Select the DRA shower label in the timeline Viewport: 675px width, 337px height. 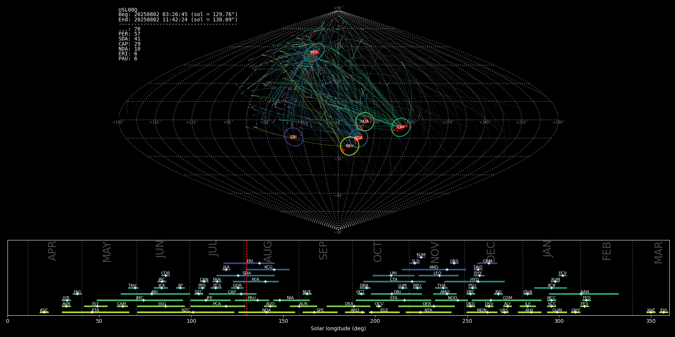(x=364, y=286)
